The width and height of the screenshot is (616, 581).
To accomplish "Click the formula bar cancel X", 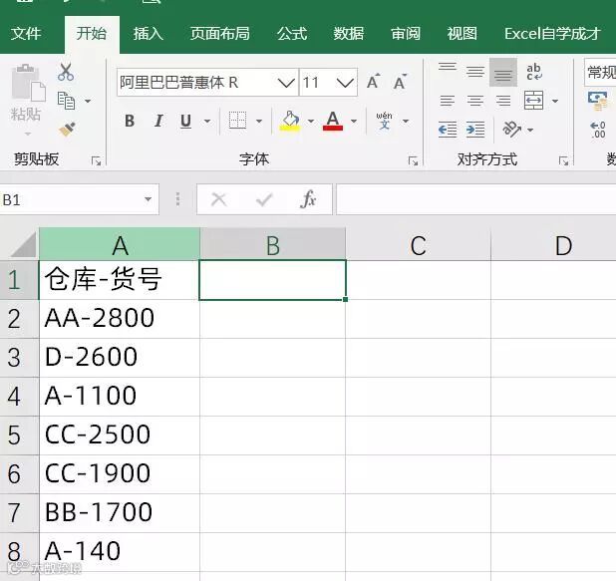I will pyautogui.click(x=219, y=199).
